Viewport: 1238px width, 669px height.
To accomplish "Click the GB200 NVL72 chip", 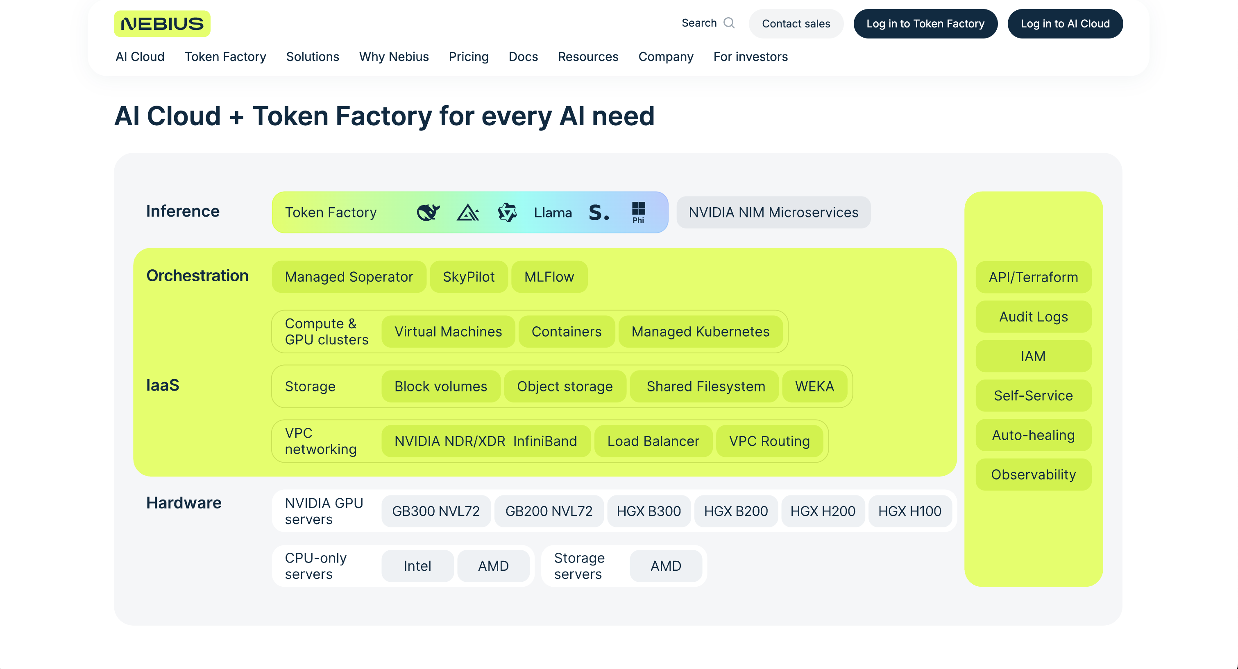I will point(549,511).
